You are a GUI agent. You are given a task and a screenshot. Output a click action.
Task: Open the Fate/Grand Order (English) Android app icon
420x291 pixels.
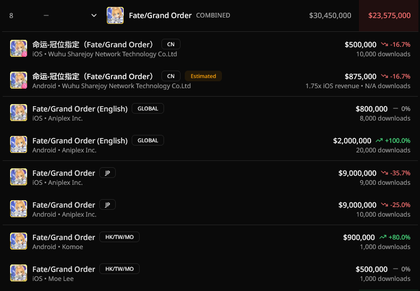(19, 144)
